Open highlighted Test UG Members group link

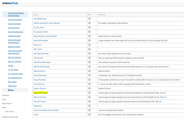point(40,93)
